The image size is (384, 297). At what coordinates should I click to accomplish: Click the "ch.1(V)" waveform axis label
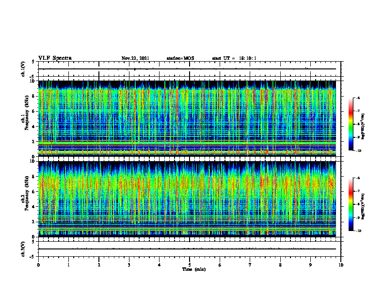23,69
